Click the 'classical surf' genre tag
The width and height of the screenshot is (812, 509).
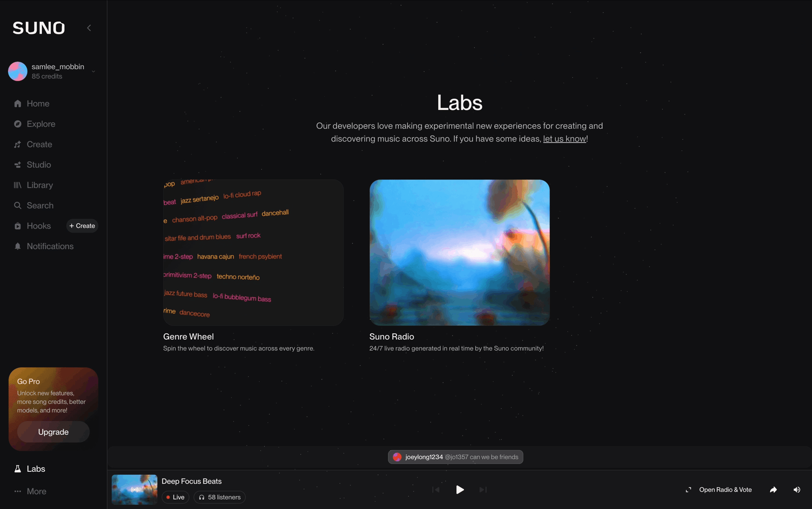240,215
